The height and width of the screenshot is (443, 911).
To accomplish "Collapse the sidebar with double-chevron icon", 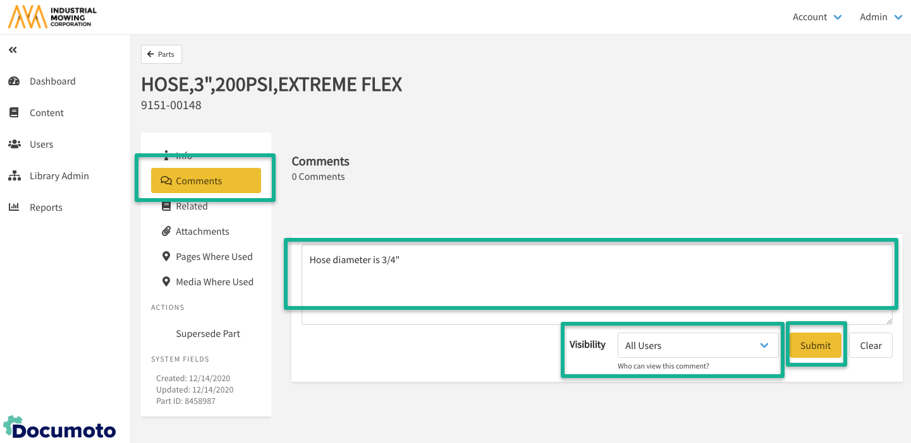I will (13, 50).
